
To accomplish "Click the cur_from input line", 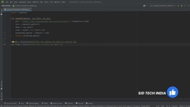I will pos(36,45).
